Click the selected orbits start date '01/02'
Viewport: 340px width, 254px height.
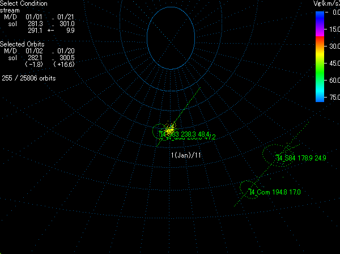click(x=34, y=51)
